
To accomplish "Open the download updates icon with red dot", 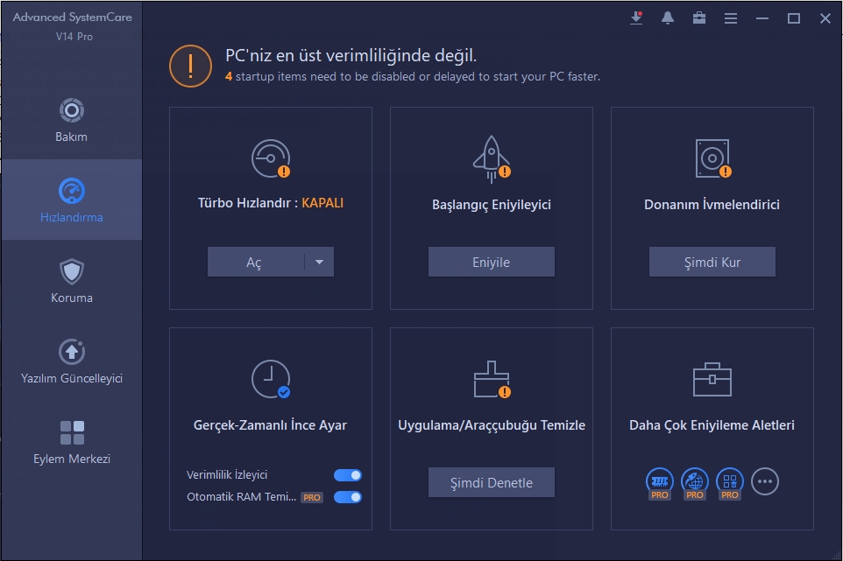I will coord(635,18).
